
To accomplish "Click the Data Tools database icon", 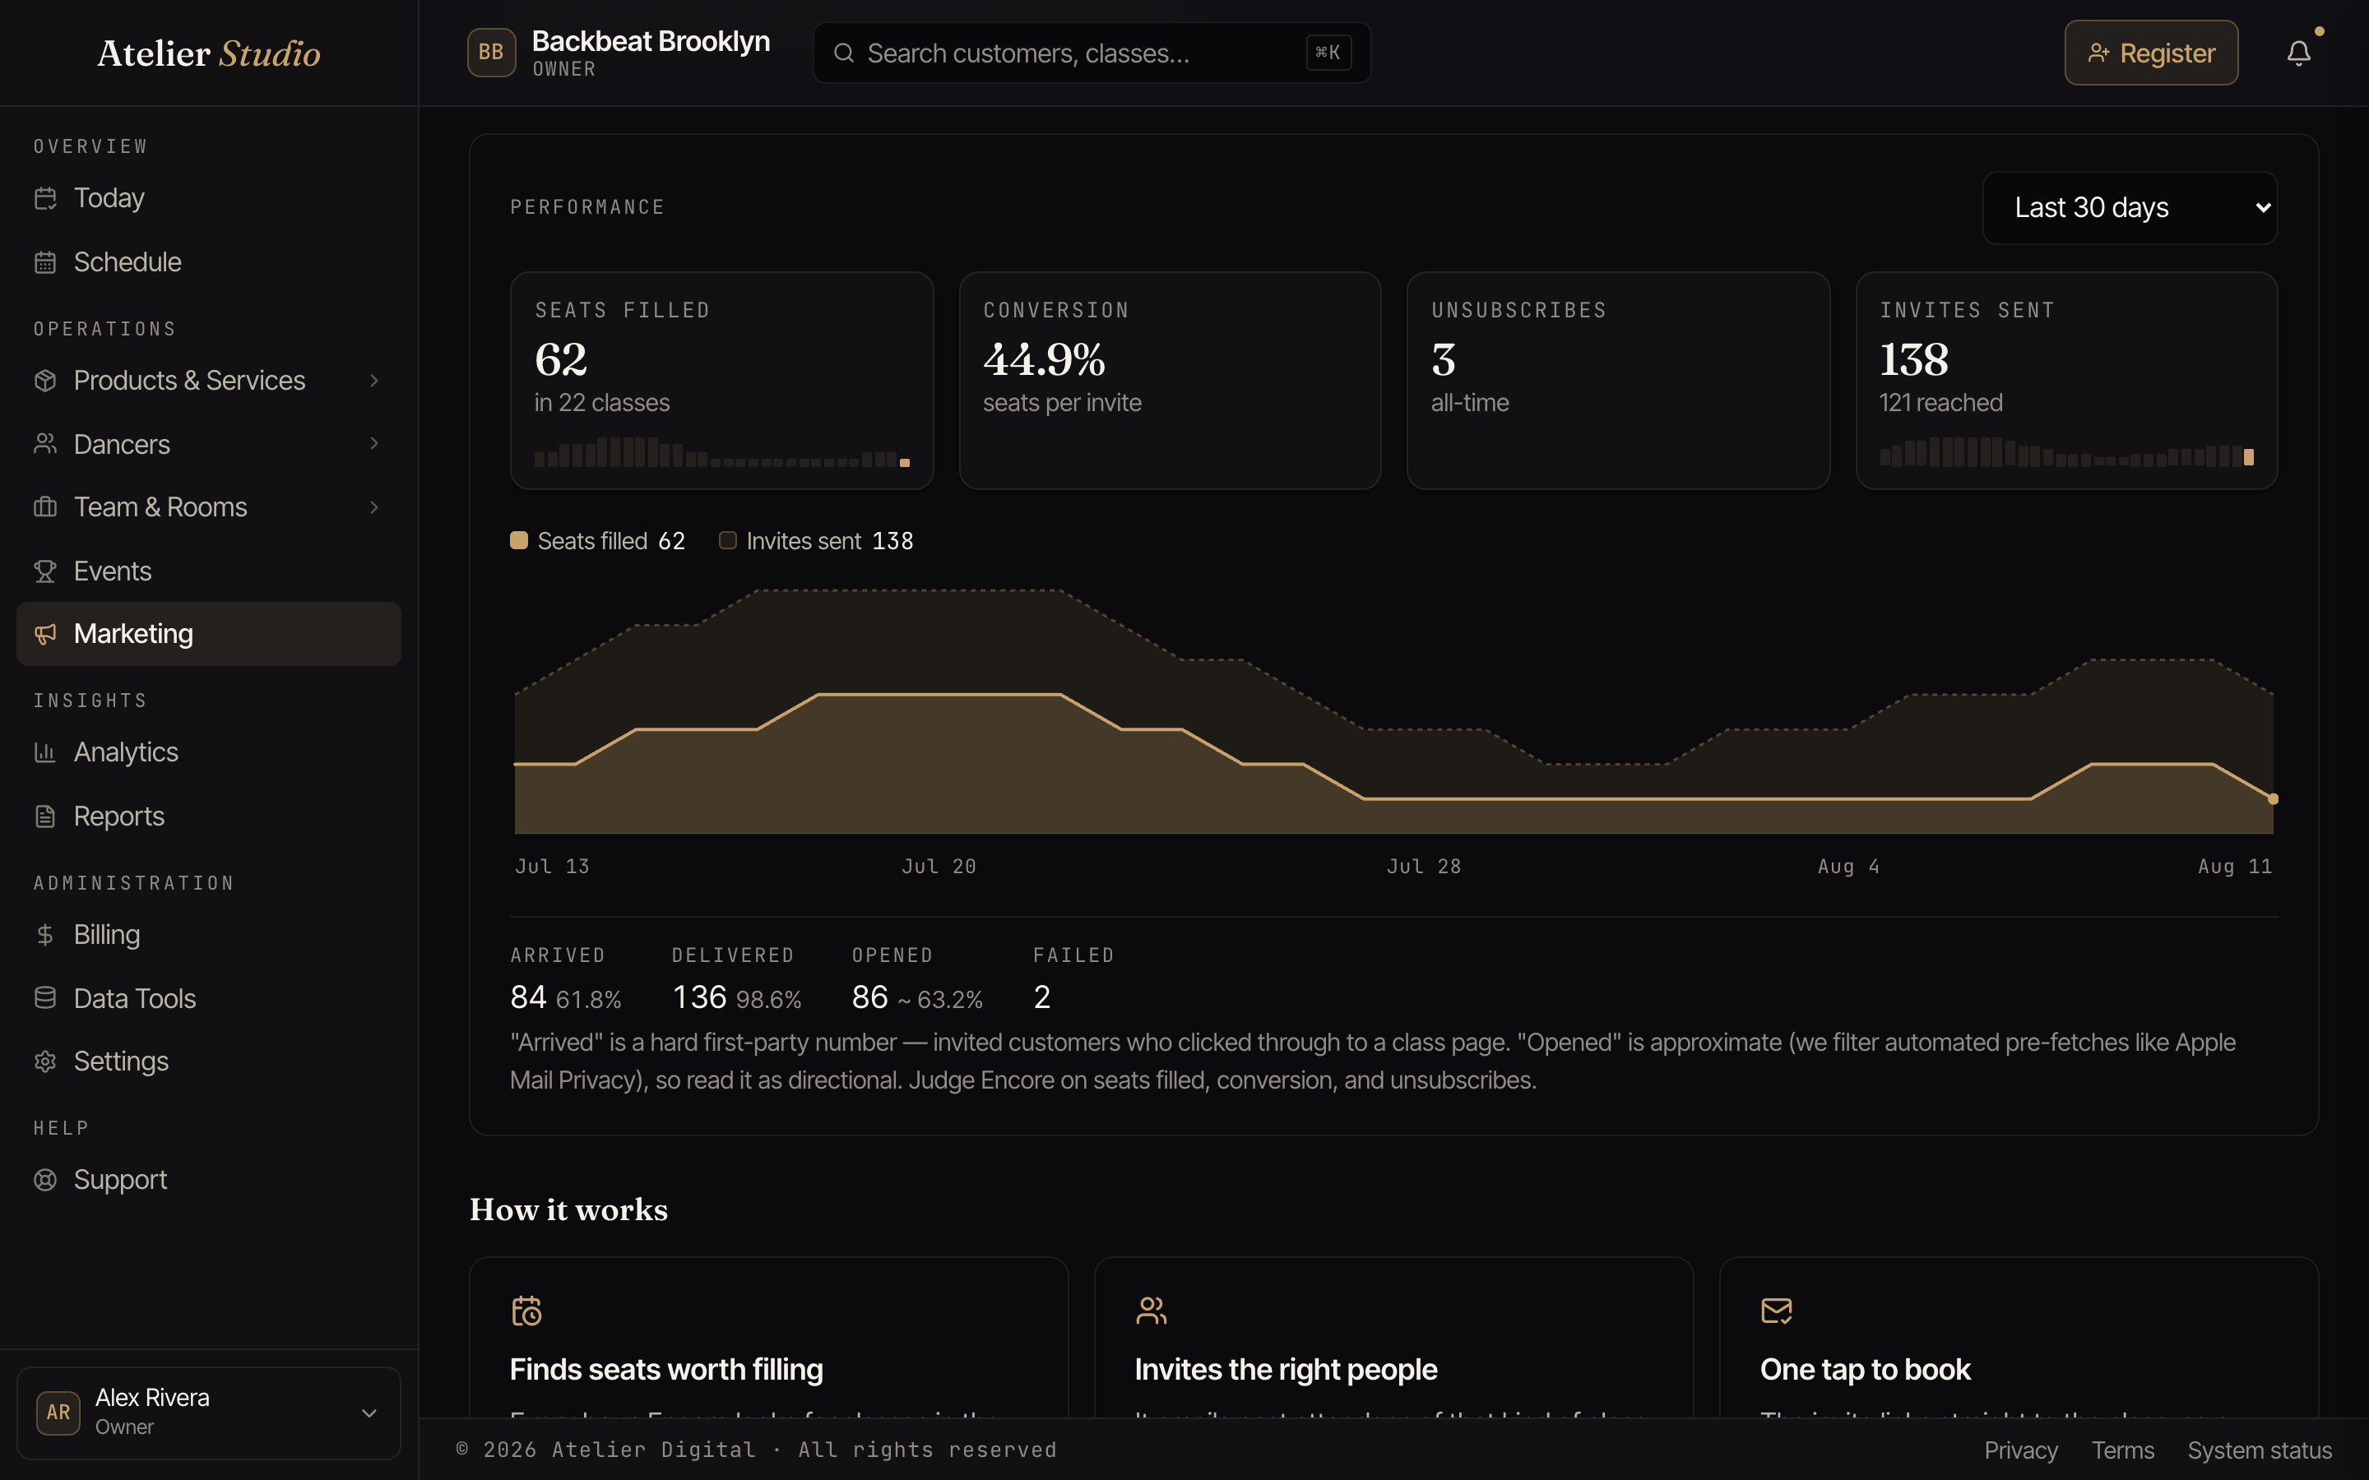I will pyautogui.click(x=45, y=998).
